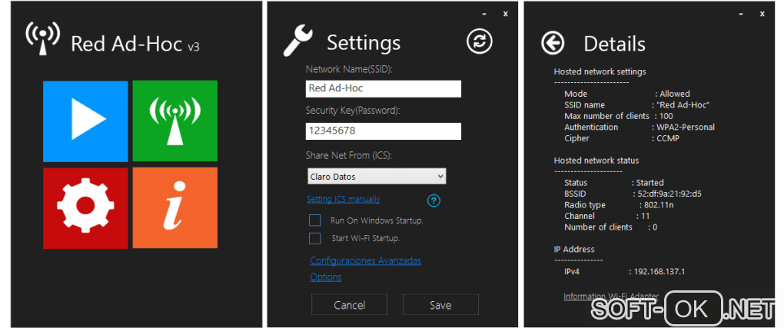The width and height of the screenshot is (784, 328).
Task: Click the blue help question mark icon
Action: [434, 200]
